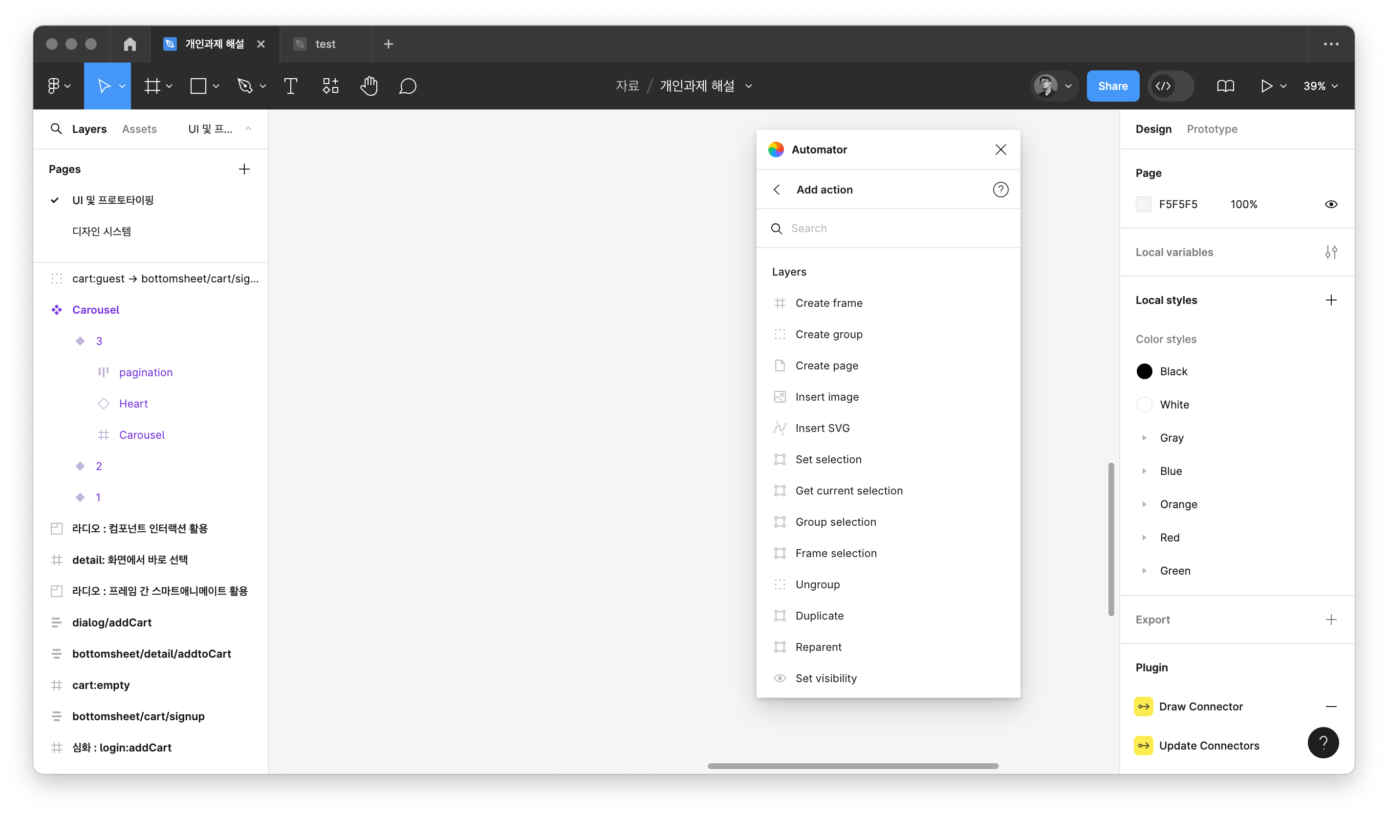Image resolution: width=1388 pixels, height=815 pixels.
Task: Expand the Green color style group
Action: pyautogui.click(x=1144, y=571)
